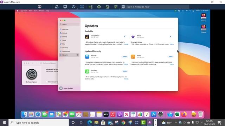This screenshot has width=225, height=126.
Task: Open Pages from the Mac dock
Action: 147,114
